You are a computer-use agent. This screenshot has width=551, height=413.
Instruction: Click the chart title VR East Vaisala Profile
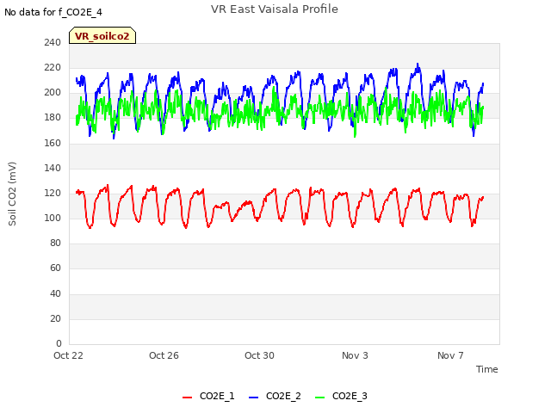coord(275,9)
